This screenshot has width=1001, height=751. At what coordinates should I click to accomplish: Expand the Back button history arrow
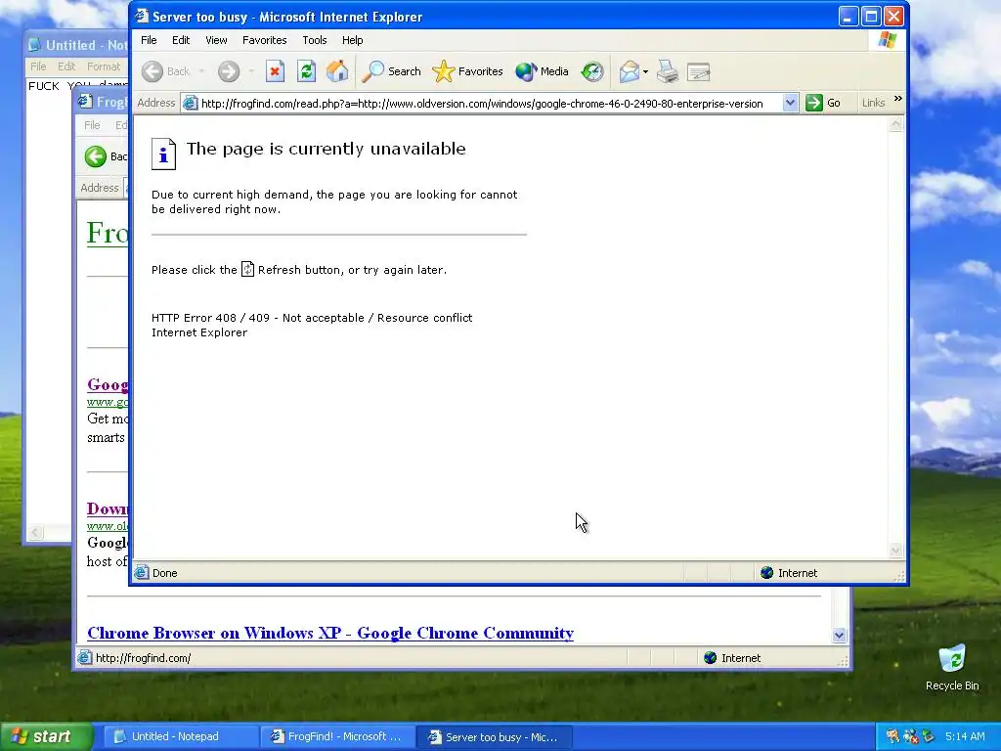point(201,71)
